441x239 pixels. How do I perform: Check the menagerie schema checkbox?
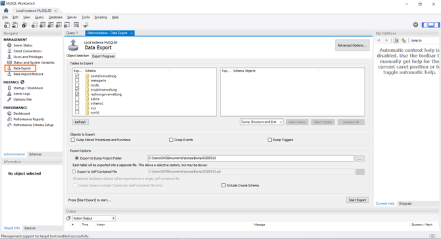pos(77,80)
